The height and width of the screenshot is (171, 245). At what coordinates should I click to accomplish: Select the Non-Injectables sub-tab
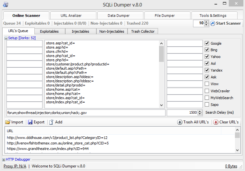coord(112,31)
